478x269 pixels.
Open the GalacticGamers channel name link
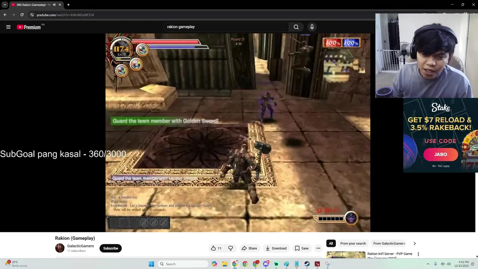pos(80,246)
